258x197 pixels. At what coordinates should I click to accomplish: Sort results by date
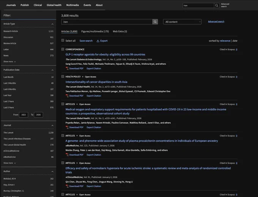coord(235,41)
